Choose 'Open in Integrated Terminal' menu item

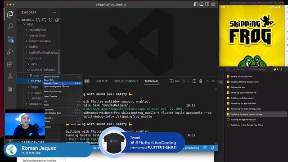(x=63, y=86)
